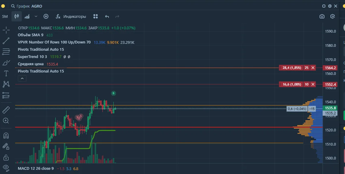Select the 16,6 (1,08%) order label

tap(292, 84)
